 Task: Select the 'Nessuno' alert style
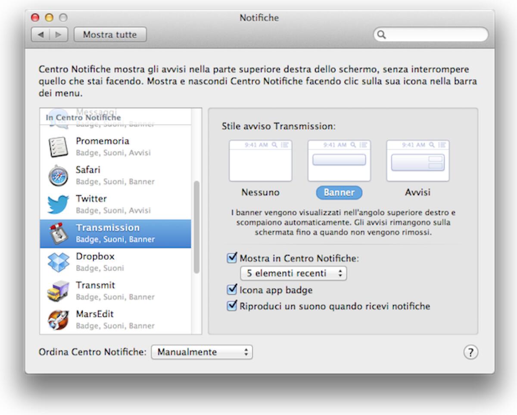pos(260,160)
